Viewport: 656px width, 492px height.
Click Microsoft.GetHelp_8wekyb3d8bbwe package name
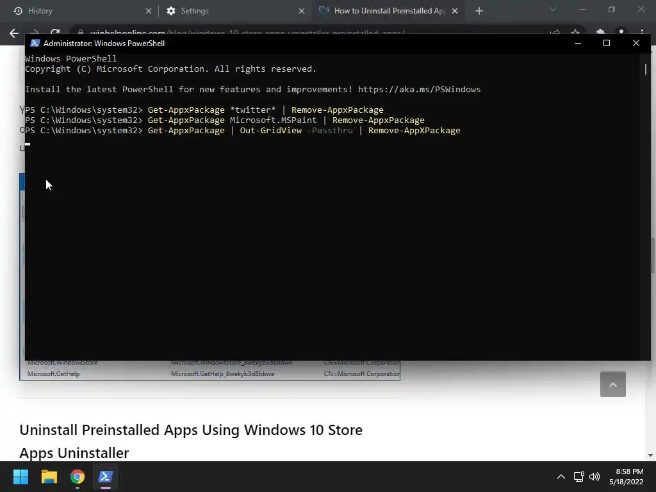click(222, 374)
